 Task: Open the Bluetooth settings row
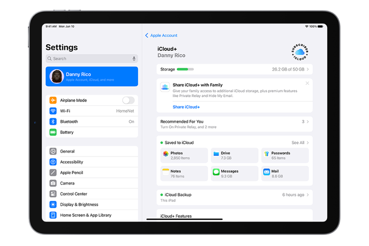click(92, 121)
